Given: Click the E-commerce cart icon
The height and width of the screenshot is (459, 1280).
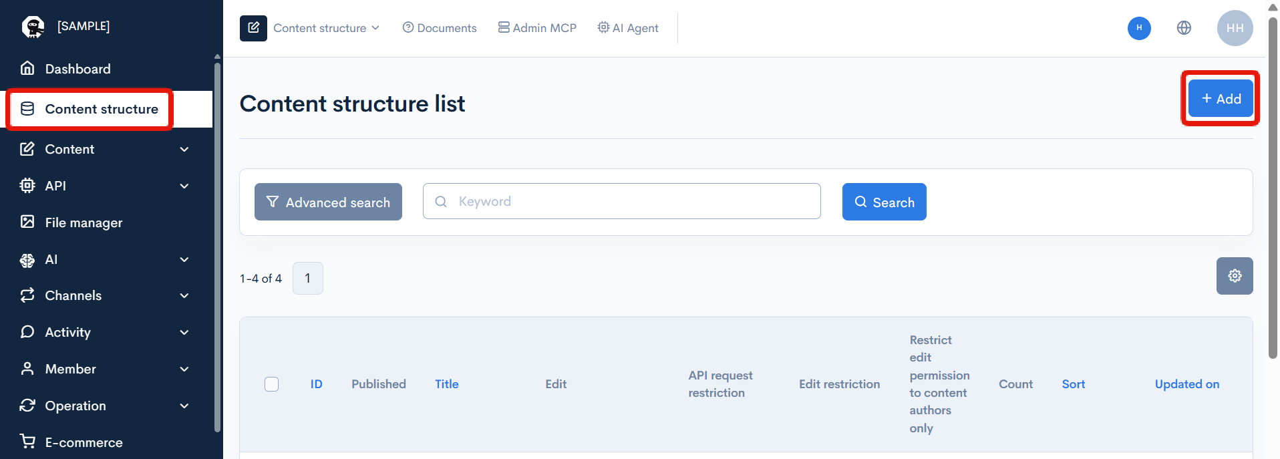Looking at the screenshot, I should tap(27, 442).
